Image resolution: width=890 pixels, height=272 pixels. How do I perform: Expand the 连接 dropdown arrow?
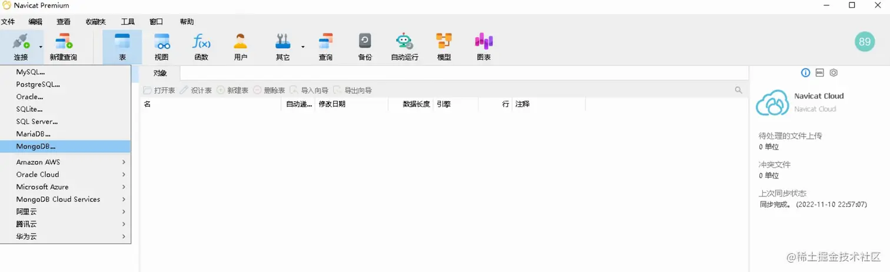[x=41, y=46]
